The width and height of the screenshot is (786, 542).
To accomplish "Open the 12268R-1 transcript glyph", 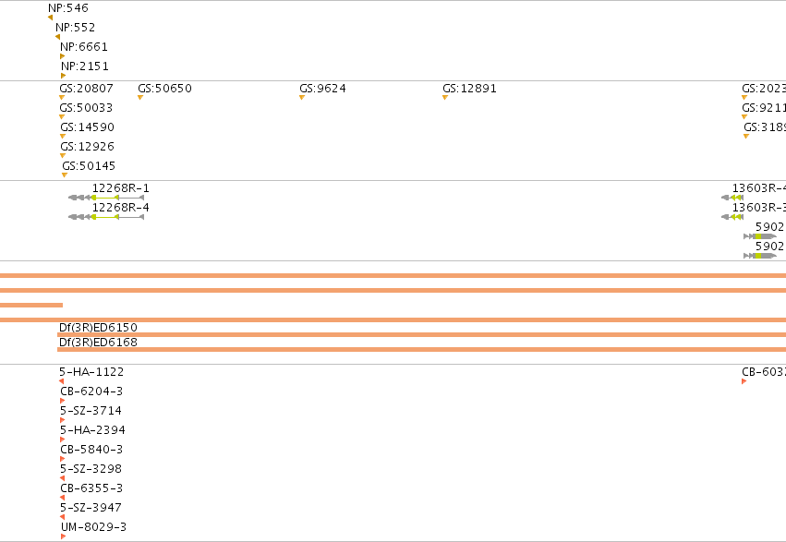I will pos(106,198).
